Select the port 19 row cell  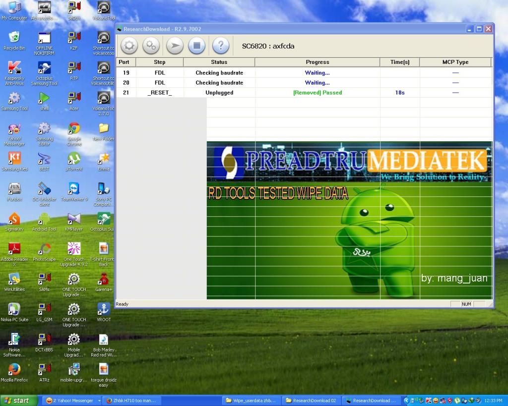126,73
